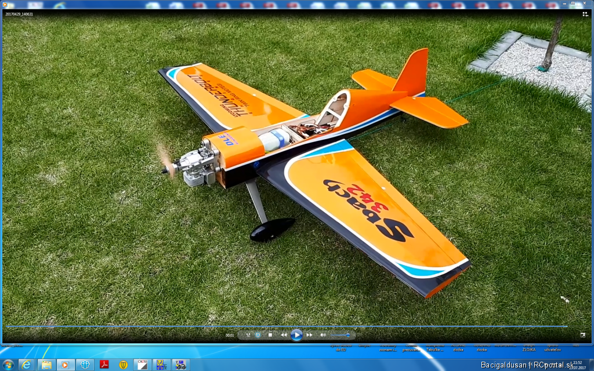Play the video with the blue Play button
The width and height of the screenshot is (594, 371).
click(296, 334)
